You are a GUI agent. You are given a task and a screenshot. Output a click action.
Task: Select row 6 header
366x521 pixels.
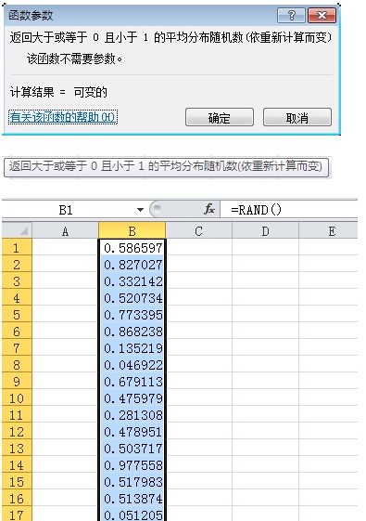pyautogui.click(x=17, y=331)
